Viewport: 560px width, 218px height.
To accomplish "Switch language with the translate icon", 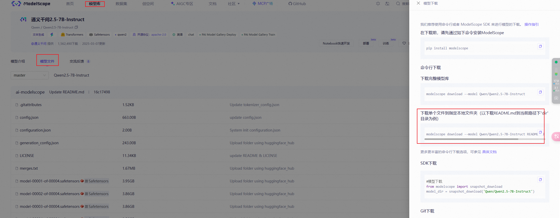I will [387, 4].
